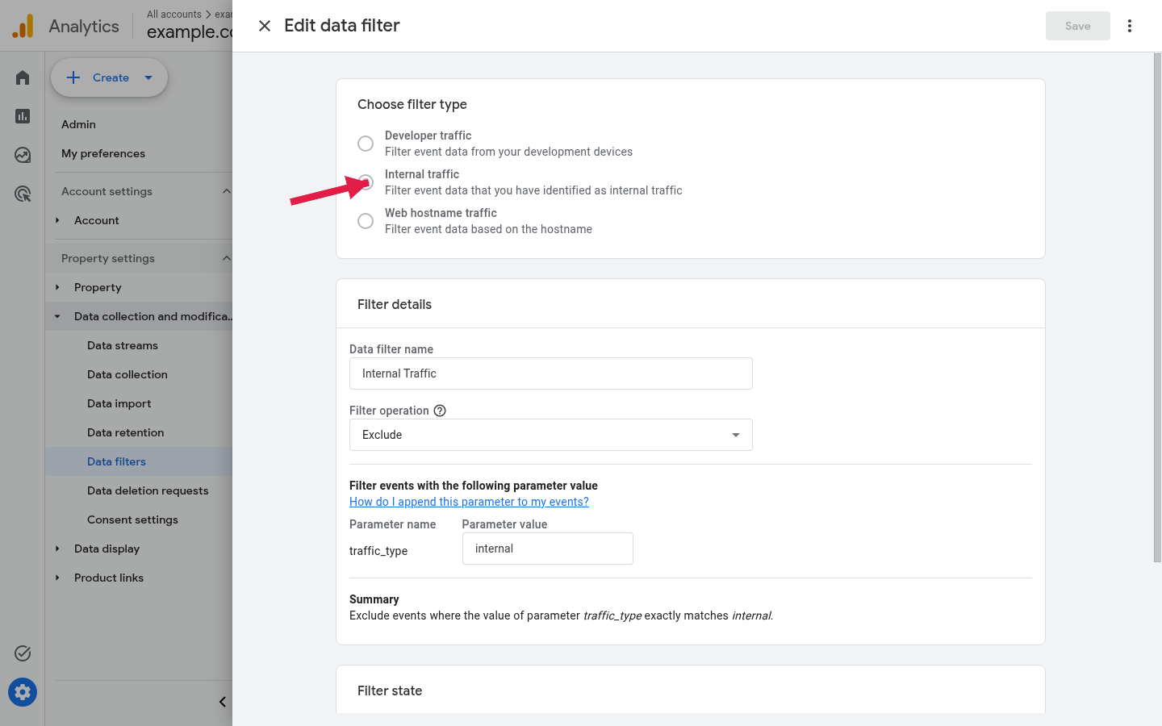Image resolution: width=1162 pixels, height=726 pixels.
Task: Collapse the Property settings section
Action: 226,258
